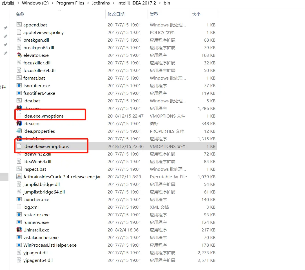
Task: Click the runnerw.exe application icon
Action: pyautogui.click(x=19, y=222)
